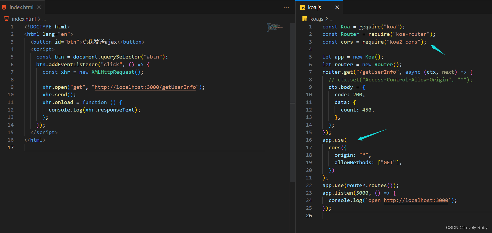The width and height of the screenshot is (492, 233).
Task: Click the index.html vertical scrollbar
Action: pyautogui.click(x=293, y=103)
